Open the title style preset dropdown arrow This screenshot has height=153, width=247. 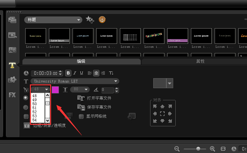point(170,83)
